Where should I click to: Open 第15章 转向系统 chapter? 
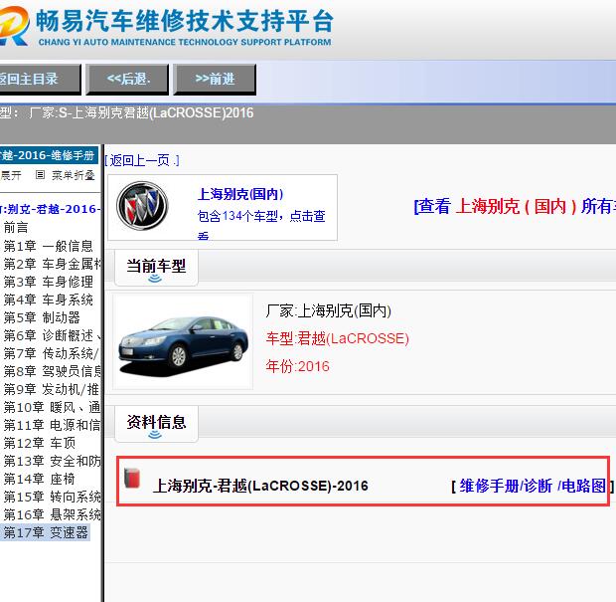click(x=52, y=497)
